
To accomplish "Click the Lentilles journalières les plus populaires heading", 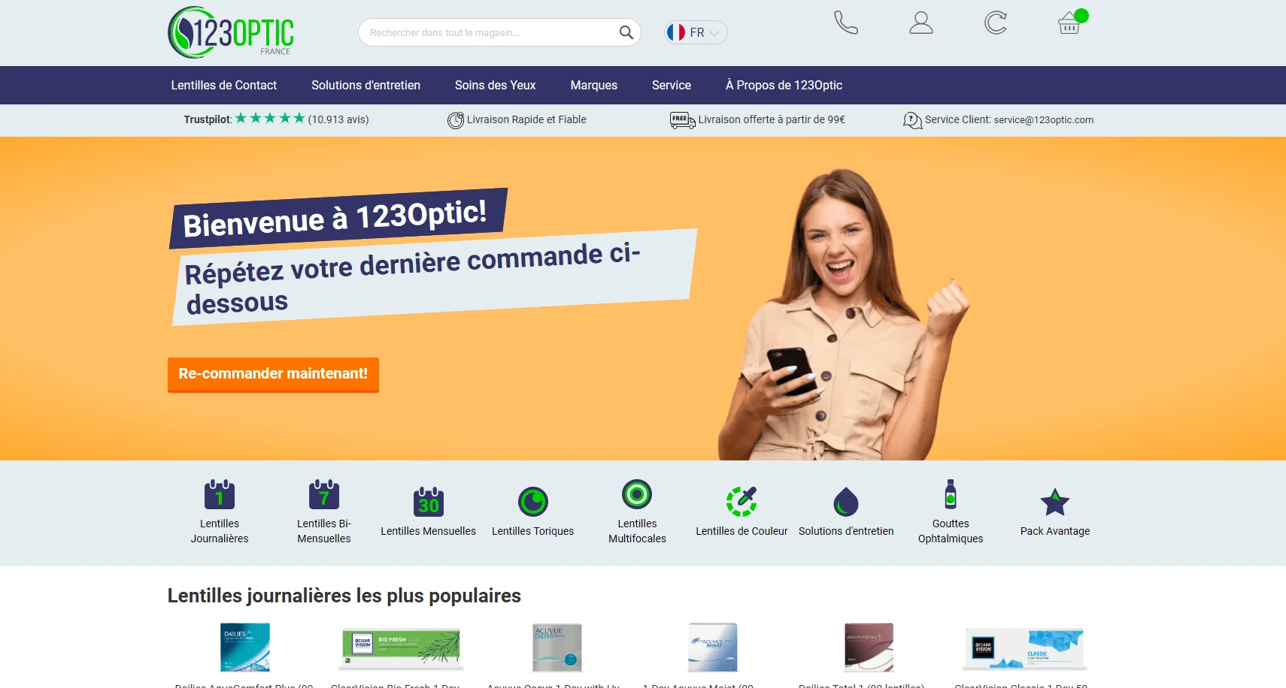I will point(344,596).
